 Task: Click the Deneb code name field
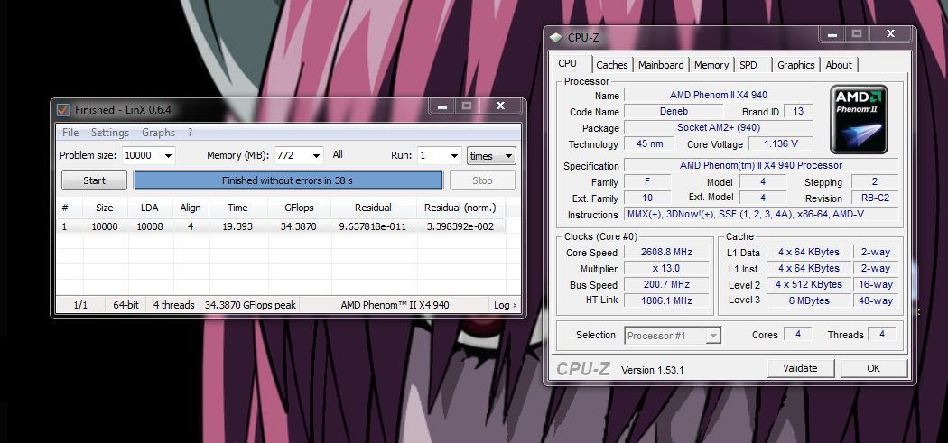[x=674, y=111]
